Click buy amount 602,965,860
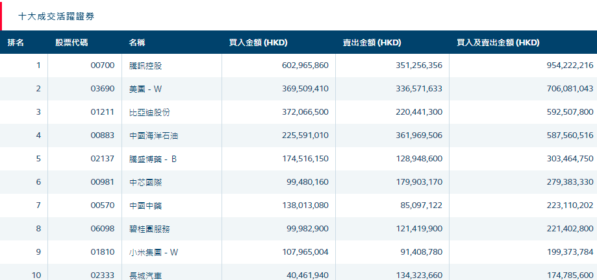Screen dimensions: 597x280 (x=305, y=65)
